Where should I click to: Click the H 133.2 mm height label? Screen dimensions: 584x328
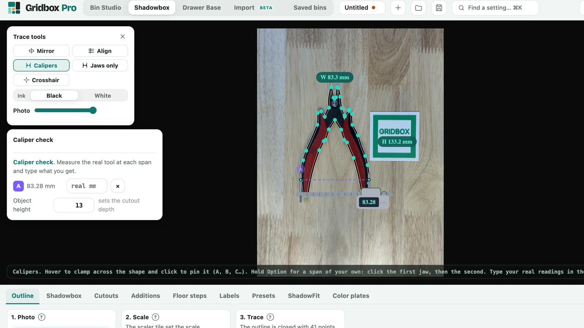(x=397, y=141)
